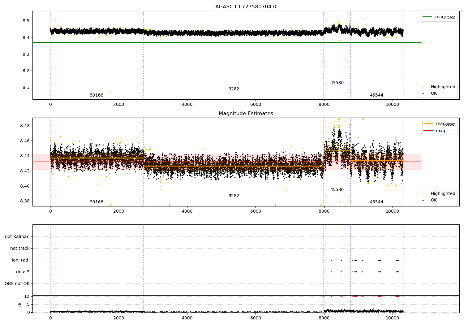Click the y-axis tick label 8.42

[x=25, y=171]
